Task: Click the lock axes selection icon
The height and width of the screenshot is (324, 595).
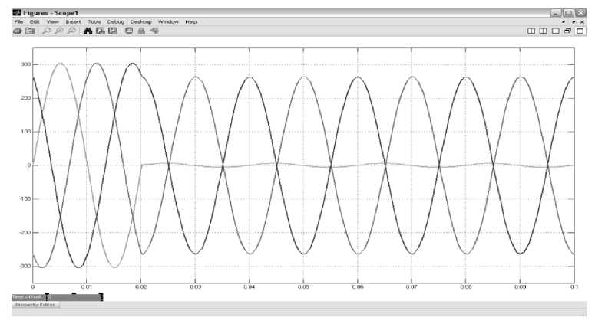Action: pyautogui.click(x=141, y=31)
